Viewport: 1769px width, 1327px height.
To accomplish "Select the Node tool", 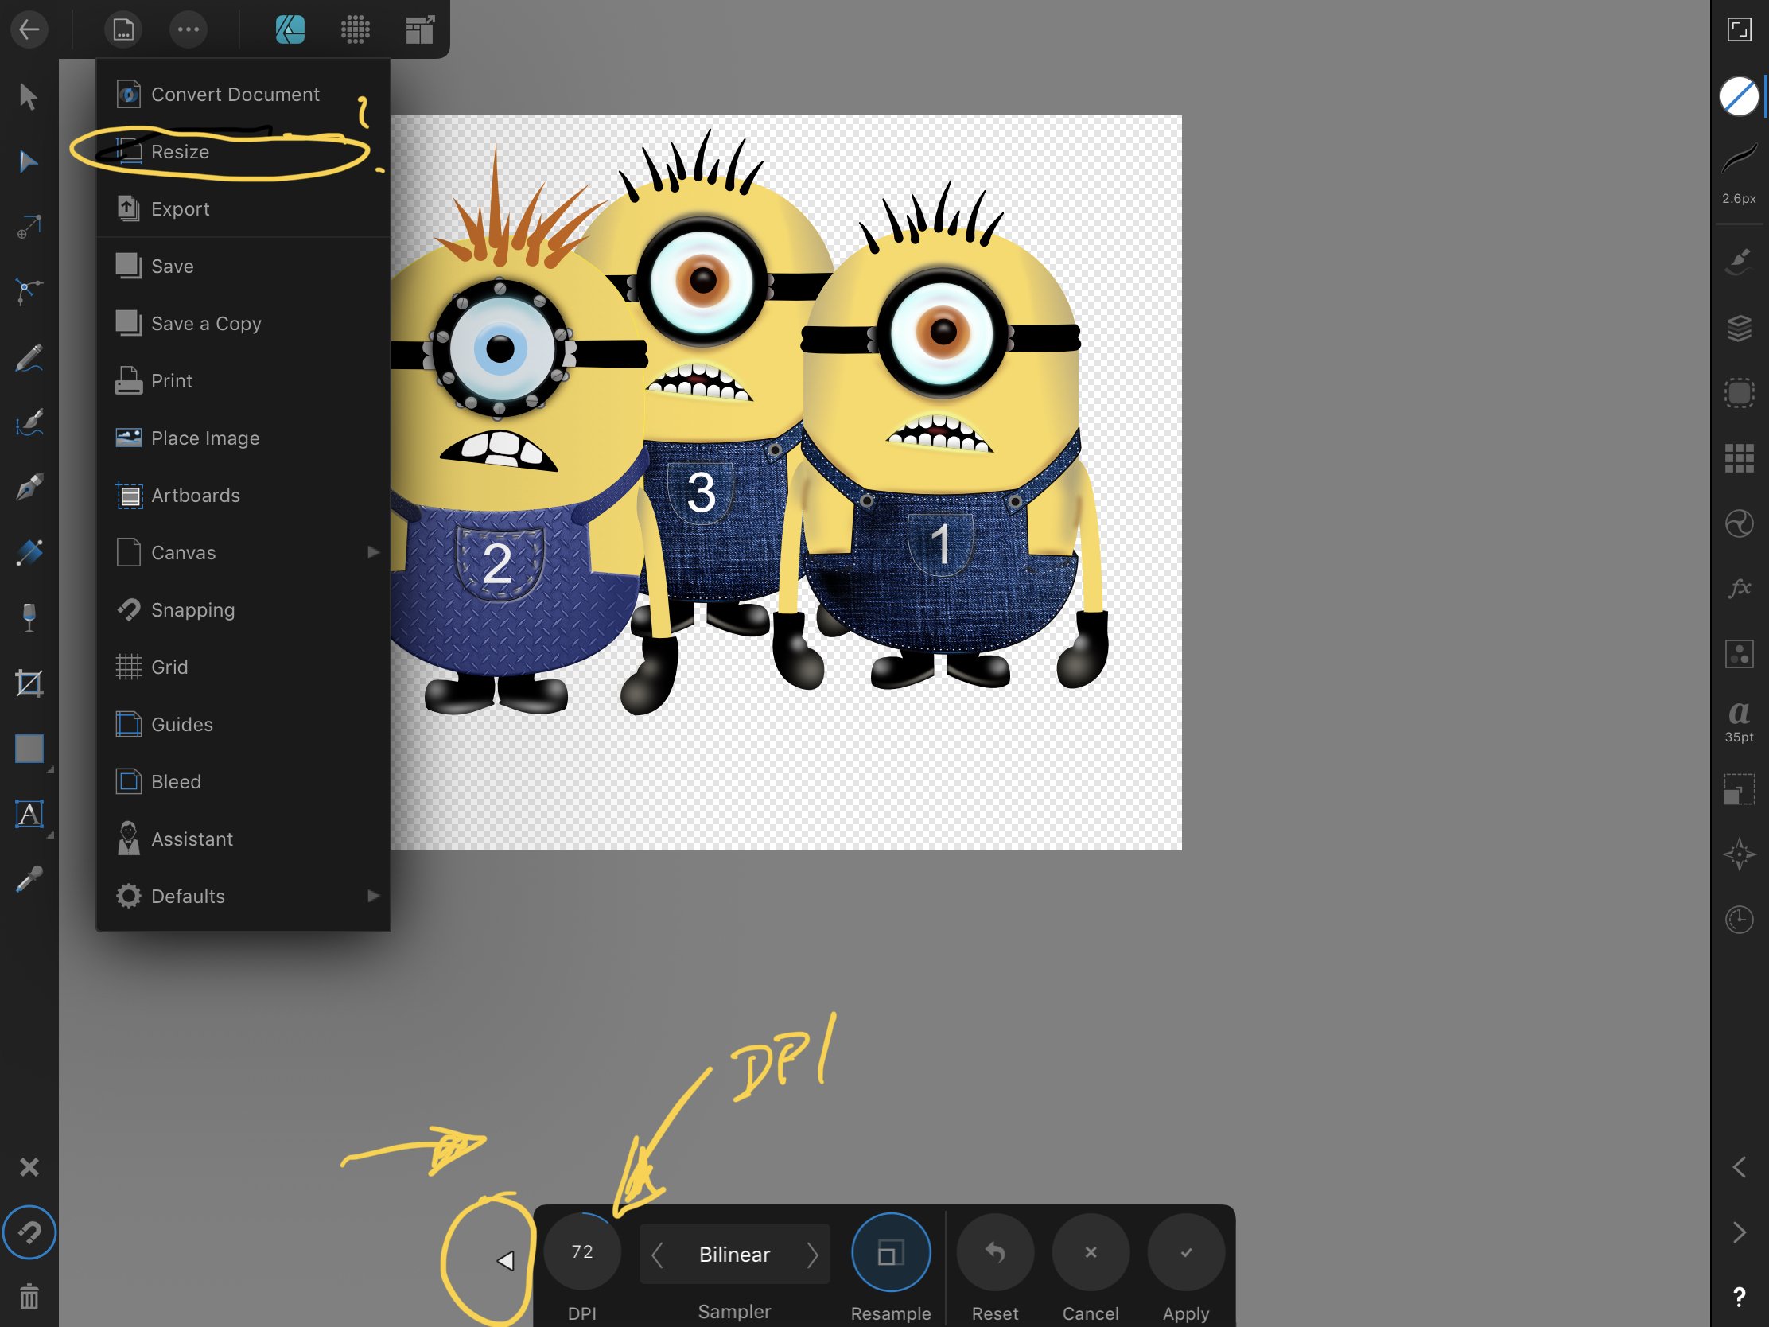I will pos(29,161).
